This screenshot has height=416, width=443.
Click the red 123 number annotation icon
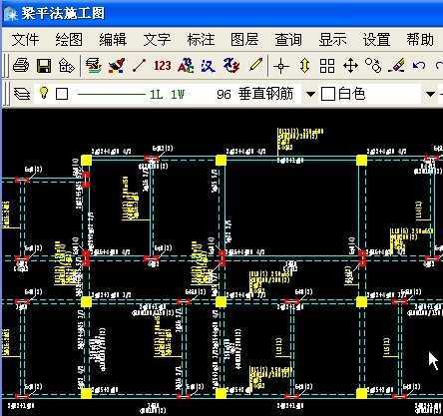(163, 65)
